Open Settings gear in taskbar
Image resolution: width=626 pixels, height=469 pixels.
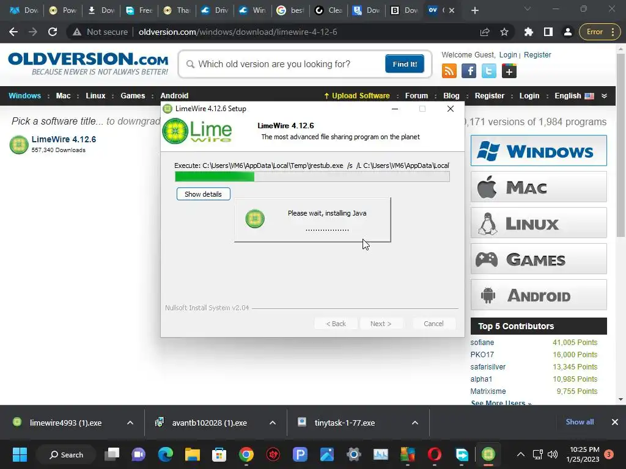(x=354, y=454)
